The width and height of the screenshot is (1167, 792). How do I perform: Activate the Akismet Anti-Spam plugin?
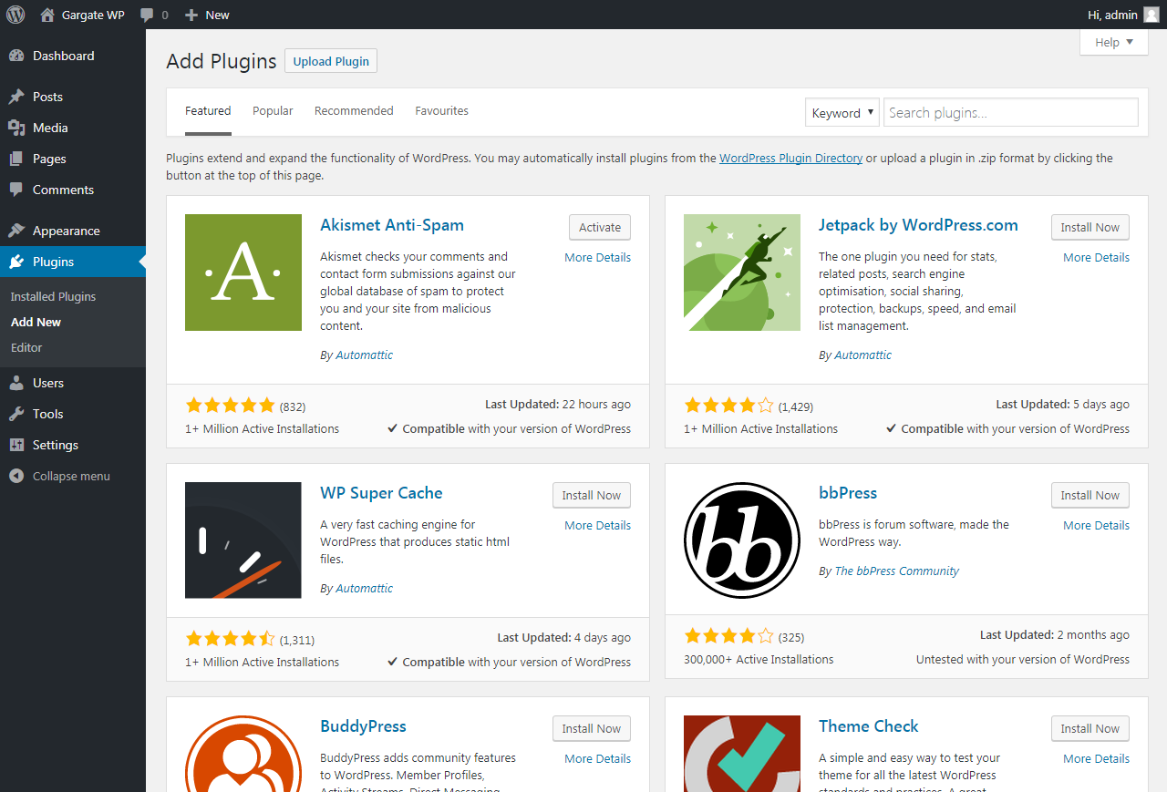click(600, 228)
